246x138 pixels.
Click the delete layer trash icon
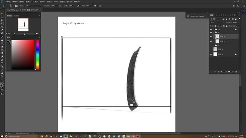[236, 72]
